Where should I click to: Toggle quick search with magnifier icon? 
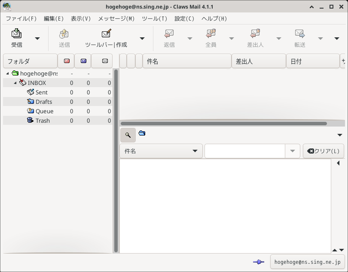click(x=128, y=135)
